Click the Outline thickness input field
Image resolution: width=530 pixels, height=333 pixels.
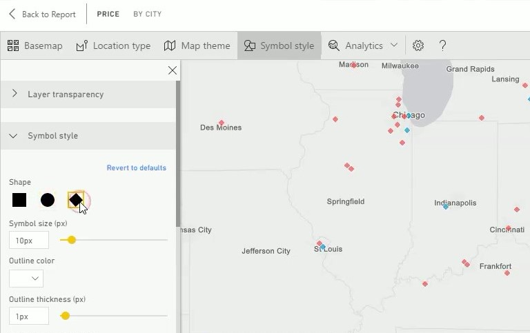pyautogui.click(x=29, y=316)
